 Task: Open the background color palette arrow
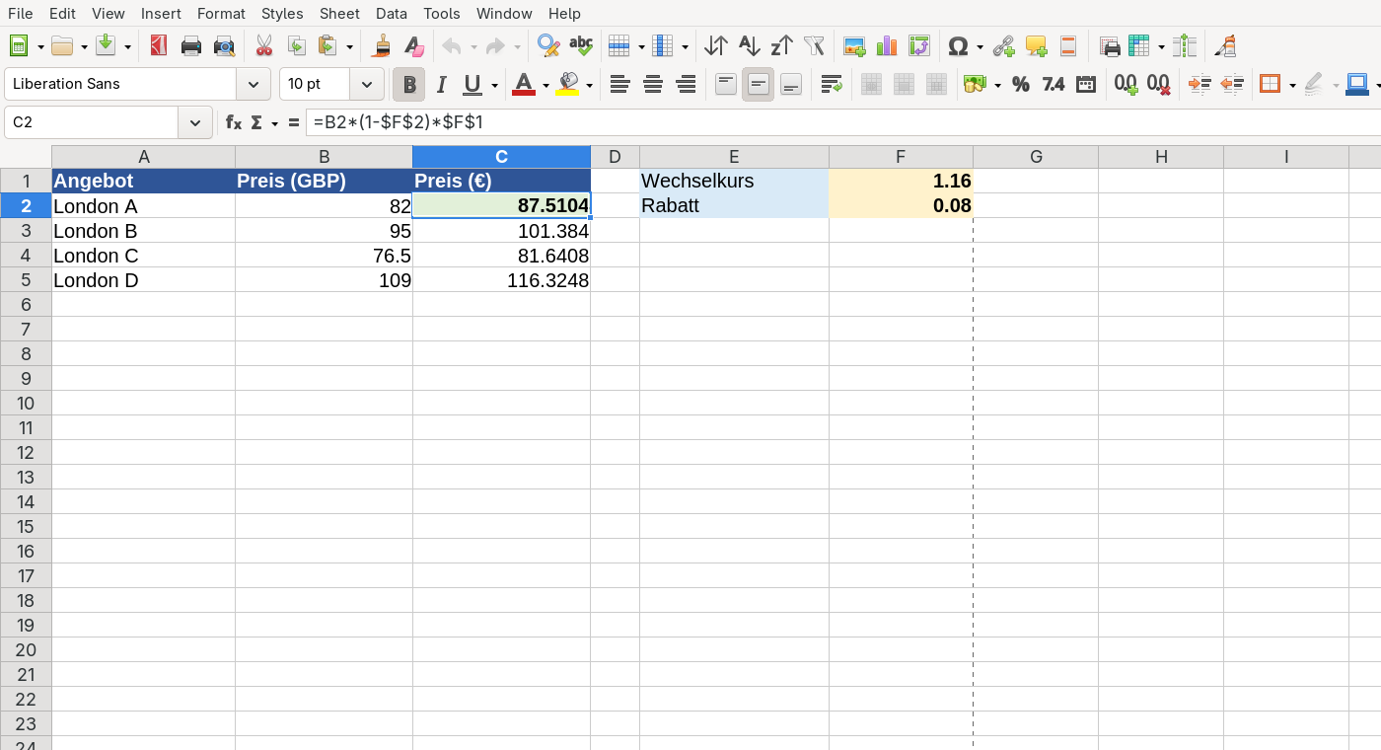pos(589,86)
